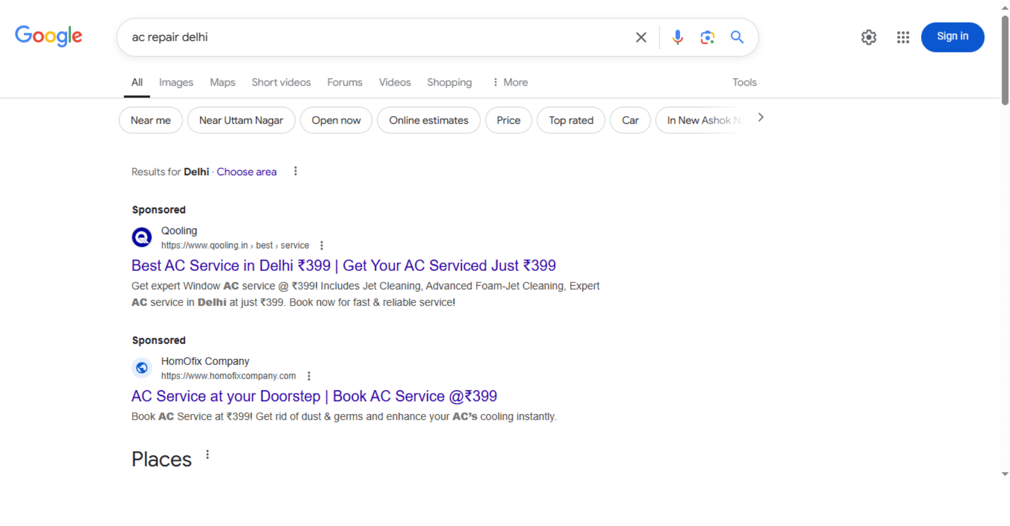Open three-dot options beside Places heading

tap(208, 454)
